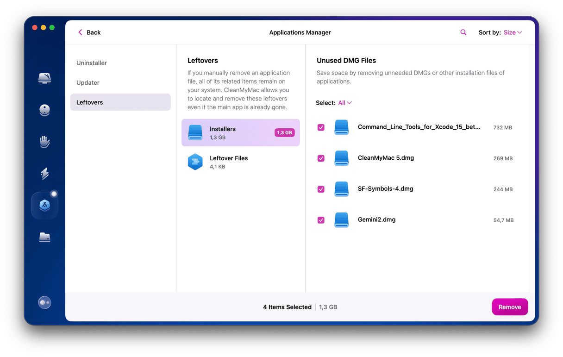Deselect the Gemini2.dmg checkbox
The height and width of the screenshot is (357, 563).
click(321, 220)
